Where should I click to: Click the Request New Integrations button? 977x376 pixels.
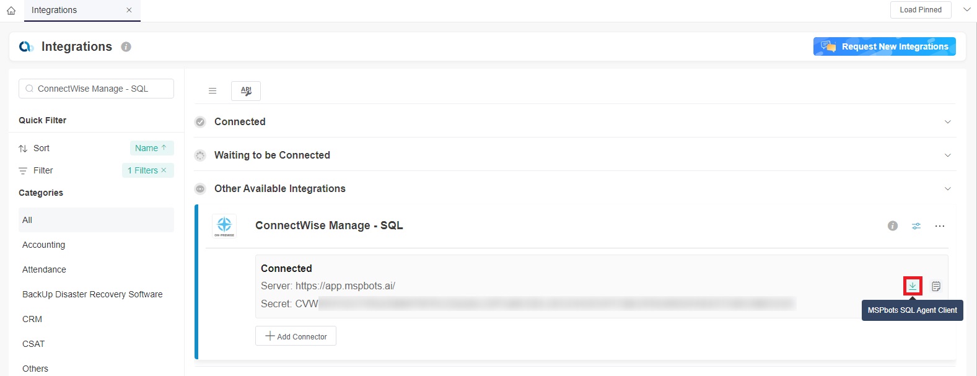click(x=884, y=46)
